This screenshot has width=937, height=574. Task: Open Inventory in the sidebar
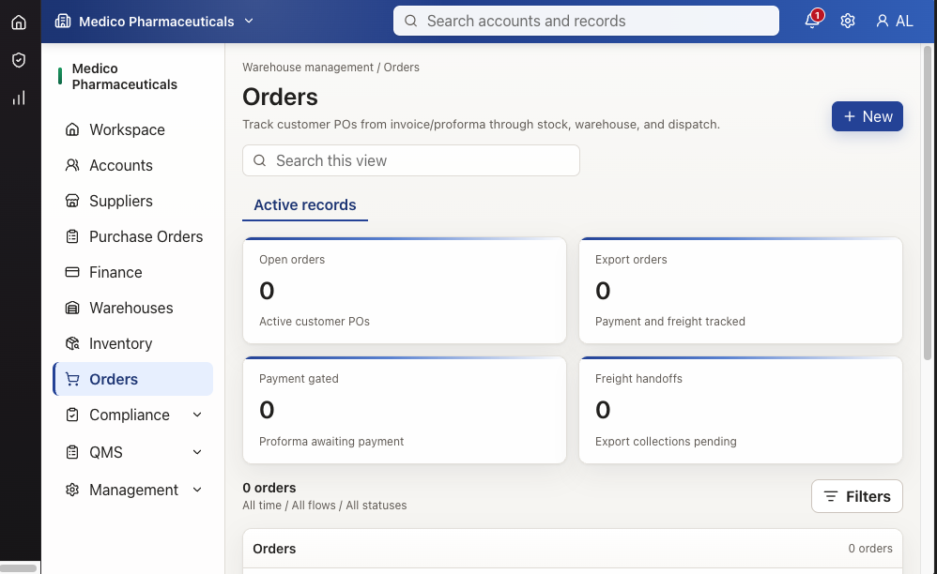(x=132, y=343)
